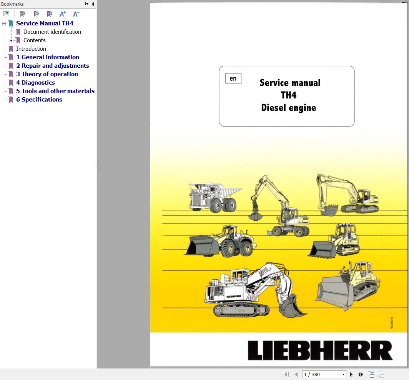The image size is (409, 380).
Task: Open the 2 Repair and adjustments bookmark
Action: coord(53,65)
